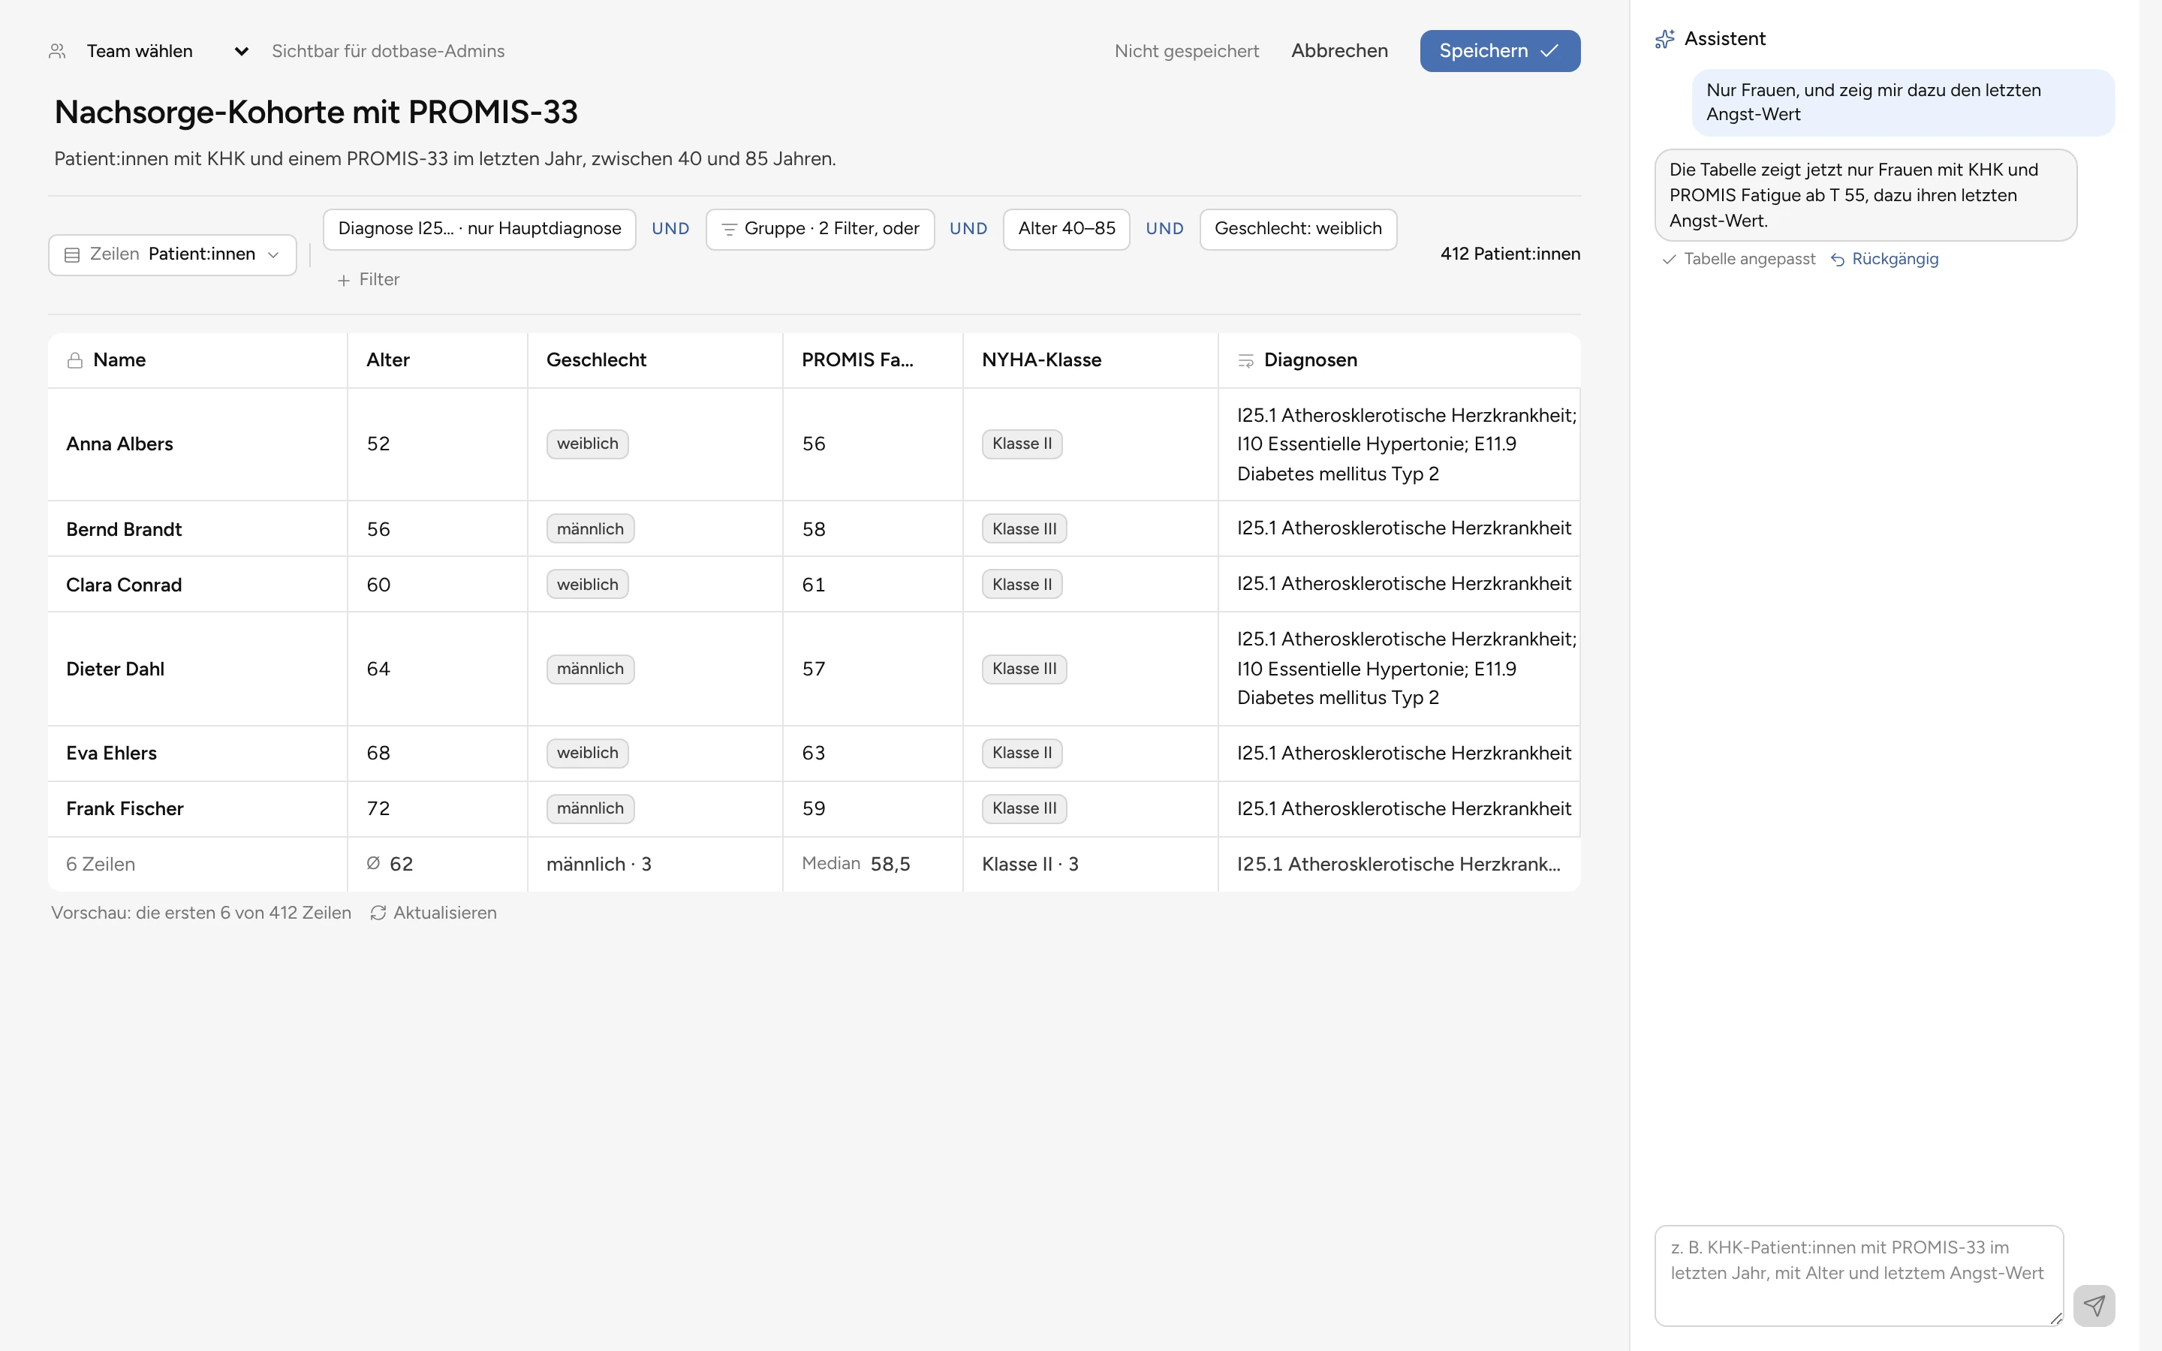Click the Alter column header
This screenshot has height=1351, width=2162.
pyautogui.click(x=437, y=360)
